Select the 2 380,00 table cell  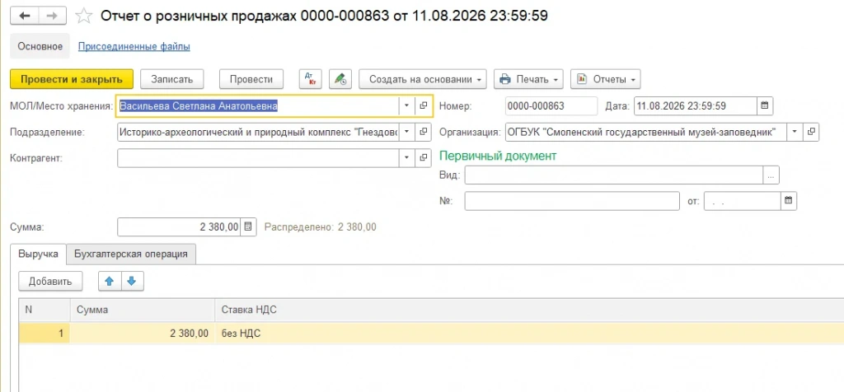(143, 334)
